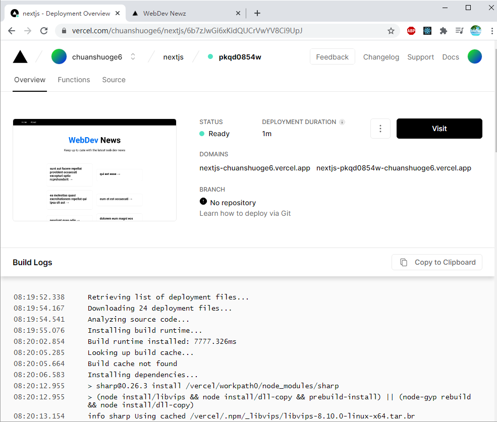Open the WebDev News preview thumbnail
This screenshot has width=497, height=422.
pos(94,170)
